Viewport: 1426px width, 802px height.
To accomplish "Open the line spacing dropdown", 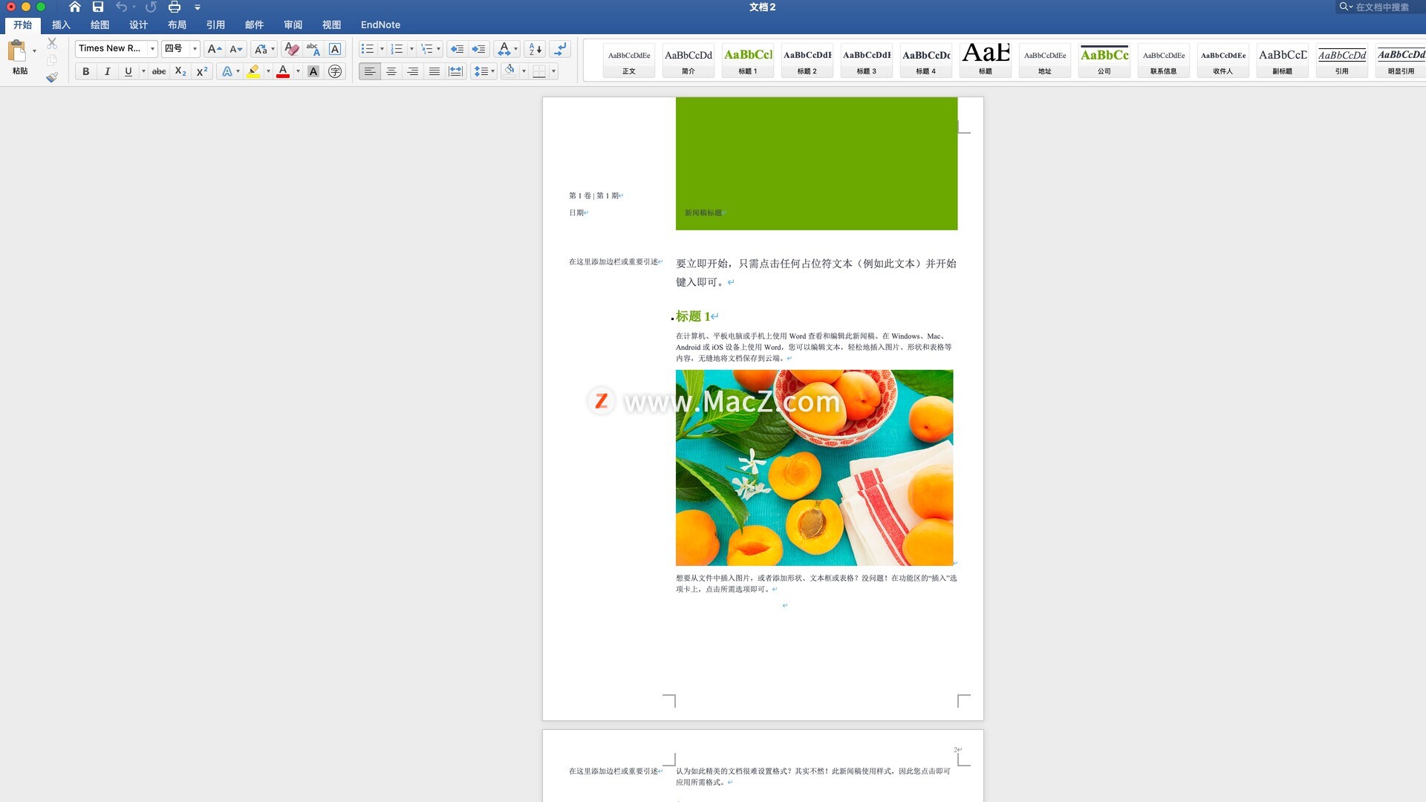I will 484,71.
